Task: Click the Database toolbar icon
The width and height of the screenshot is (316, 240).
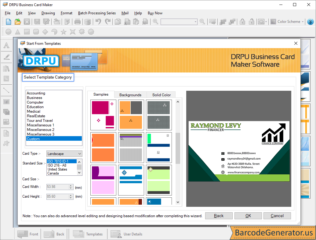Action: 87,22
